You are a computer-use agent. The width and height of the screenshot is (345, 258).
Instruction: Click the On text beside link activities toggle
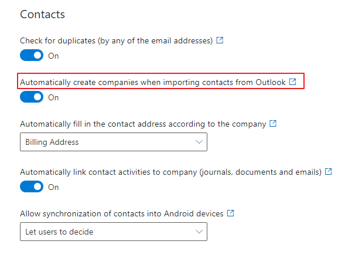click(x=53, y=187)
